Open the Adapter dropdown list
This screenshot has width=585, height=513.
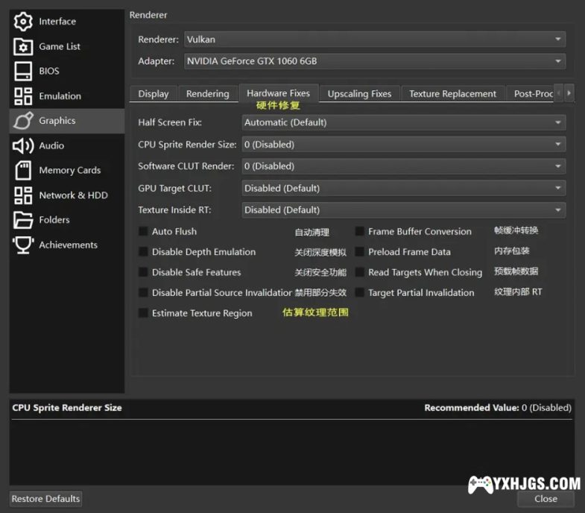(x=373, y=61)
